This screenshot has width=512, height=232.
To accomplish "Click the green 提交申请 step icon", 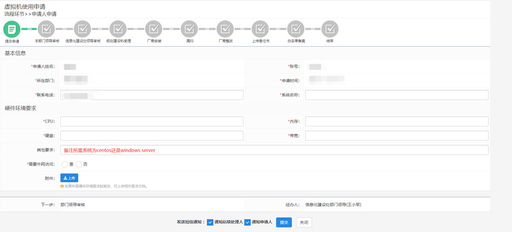I will point(12,29).
